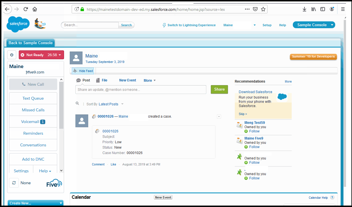Click Like under the case post
The image size is (352, 207).
click(x=113, y=164)
